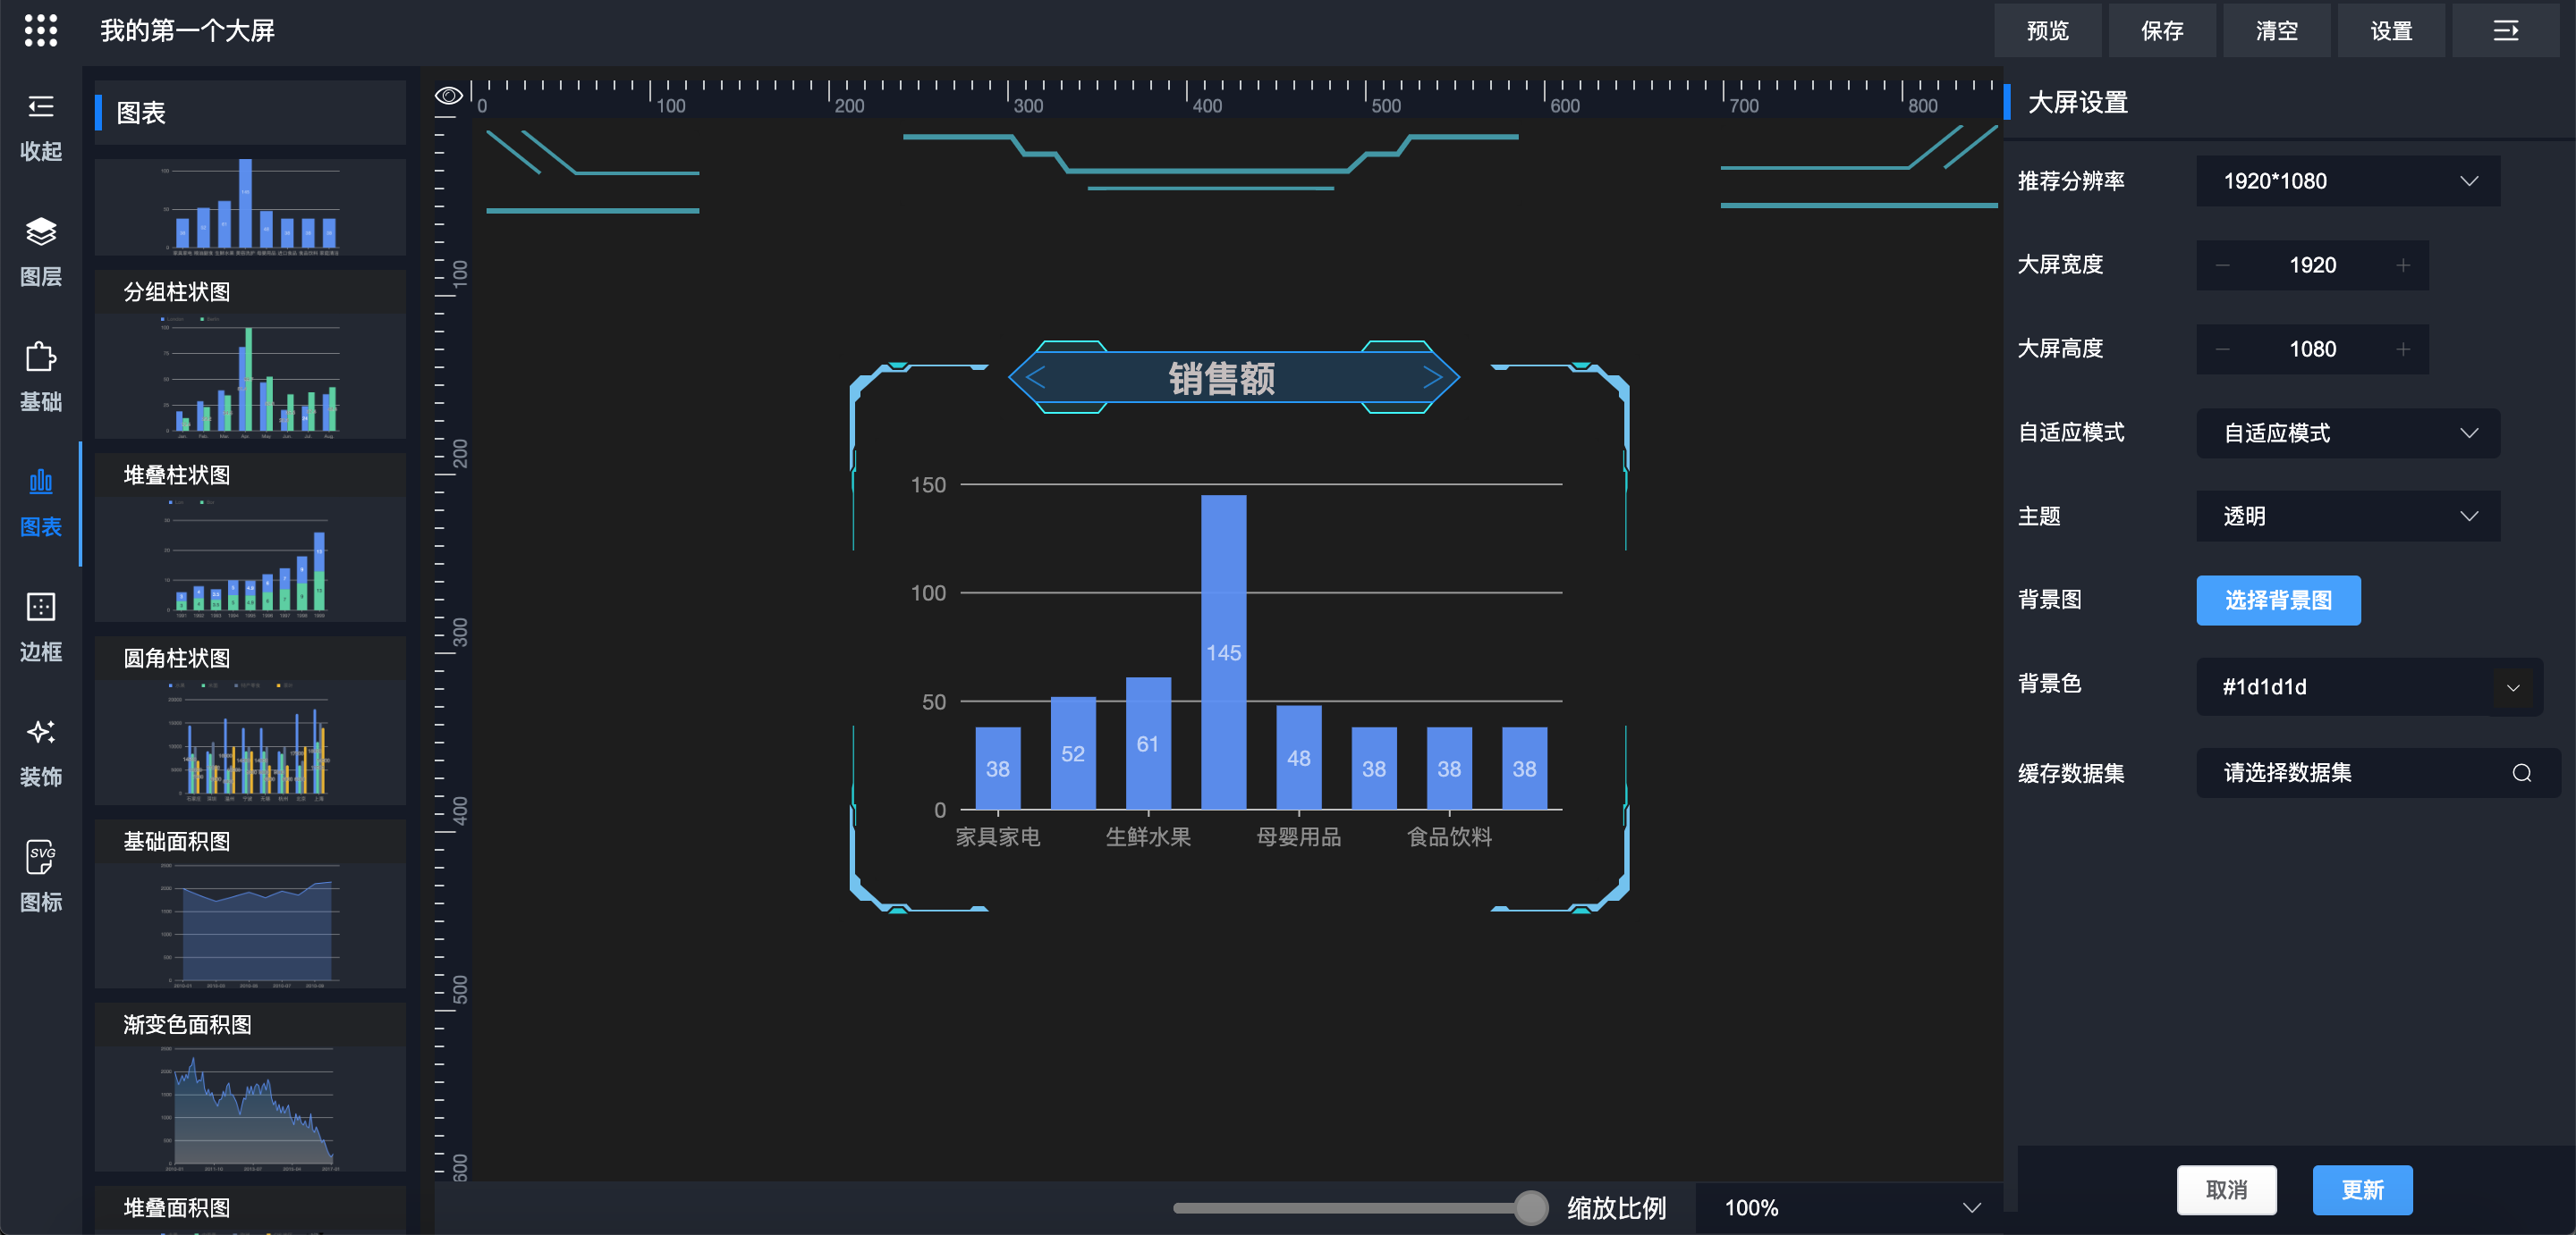This screenshot has height=1235, width=2576.
Task: Click the 选择背景图 button
Action: pos(2277,600)
